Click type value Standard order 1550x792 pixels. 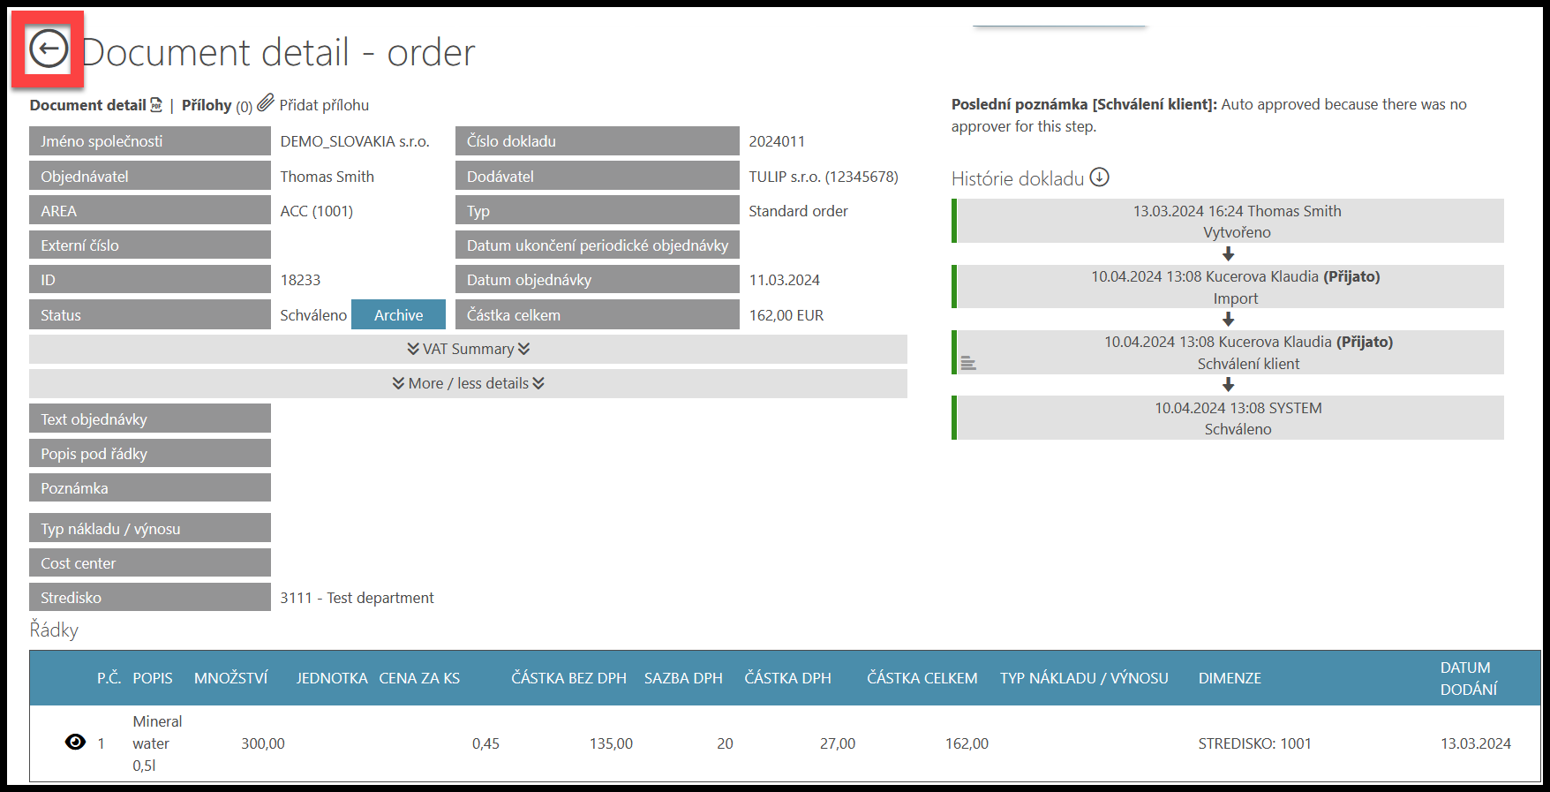(x=798, y=211)
